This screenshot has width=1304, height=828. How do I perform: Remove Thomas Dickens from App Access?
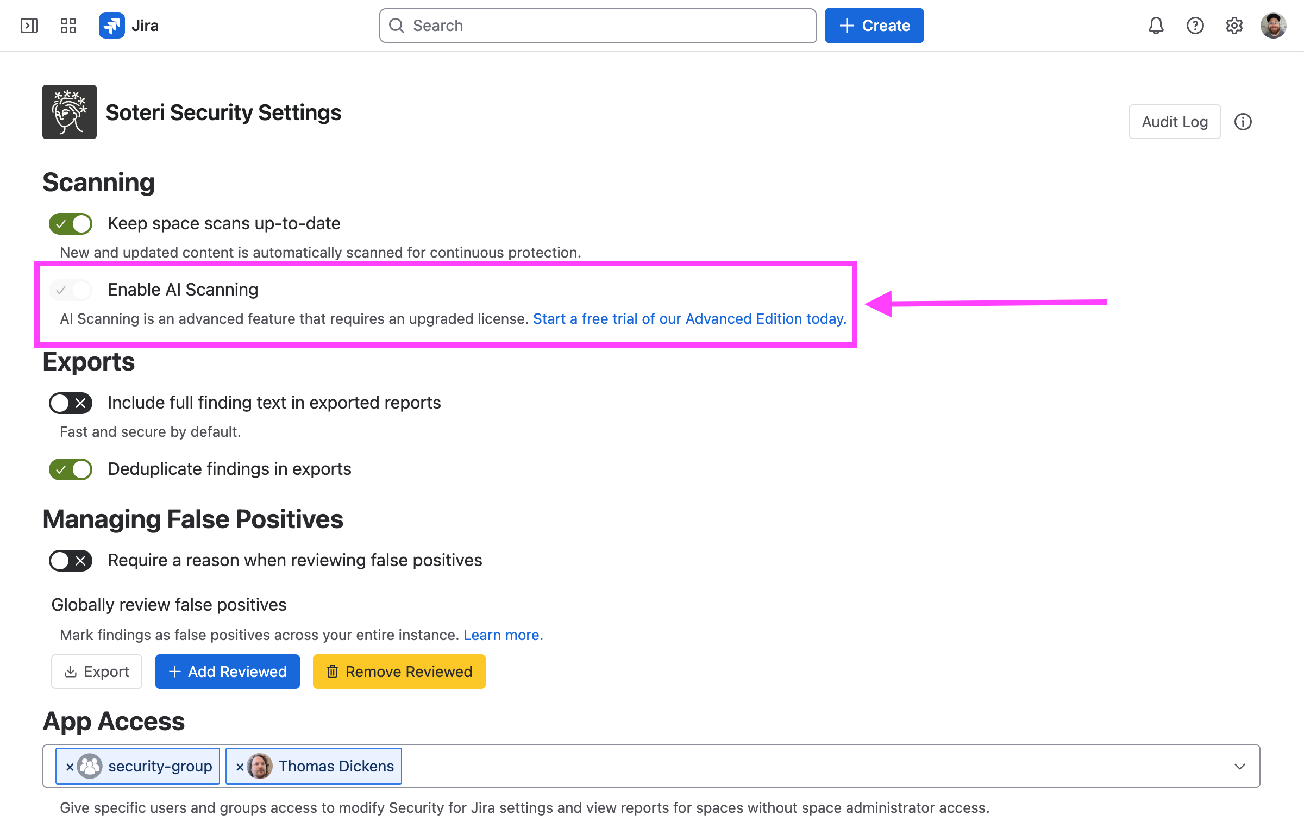(240, 767)
